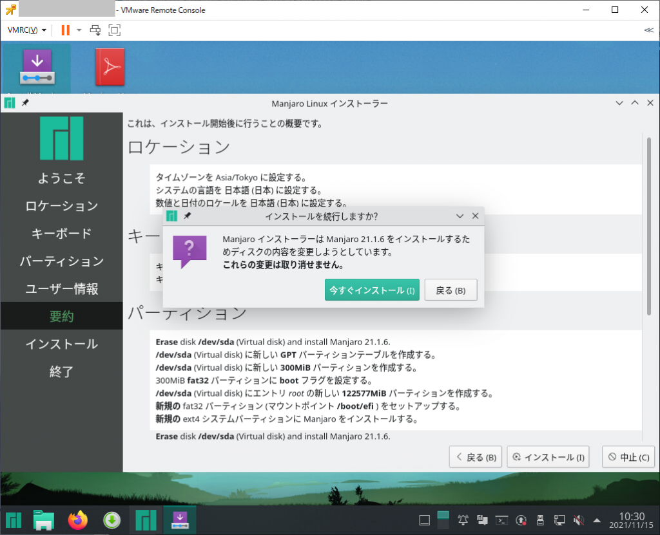Confirm with 今すぐインストール (I) button
The height and width of the screenshot is (535, 660).
[372, 290]
